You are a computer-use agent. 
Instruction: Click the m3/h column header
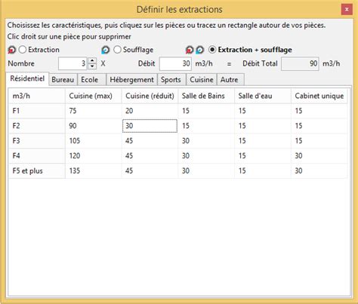[37, 96]
